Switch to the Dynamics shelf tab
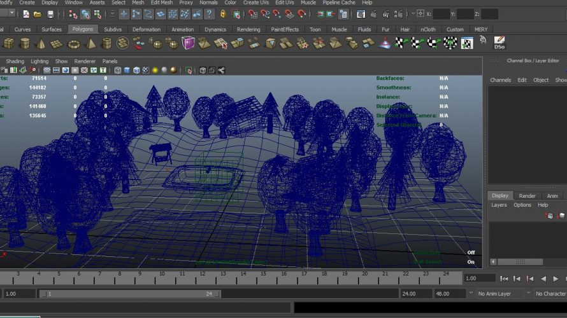 coord(215,29)
